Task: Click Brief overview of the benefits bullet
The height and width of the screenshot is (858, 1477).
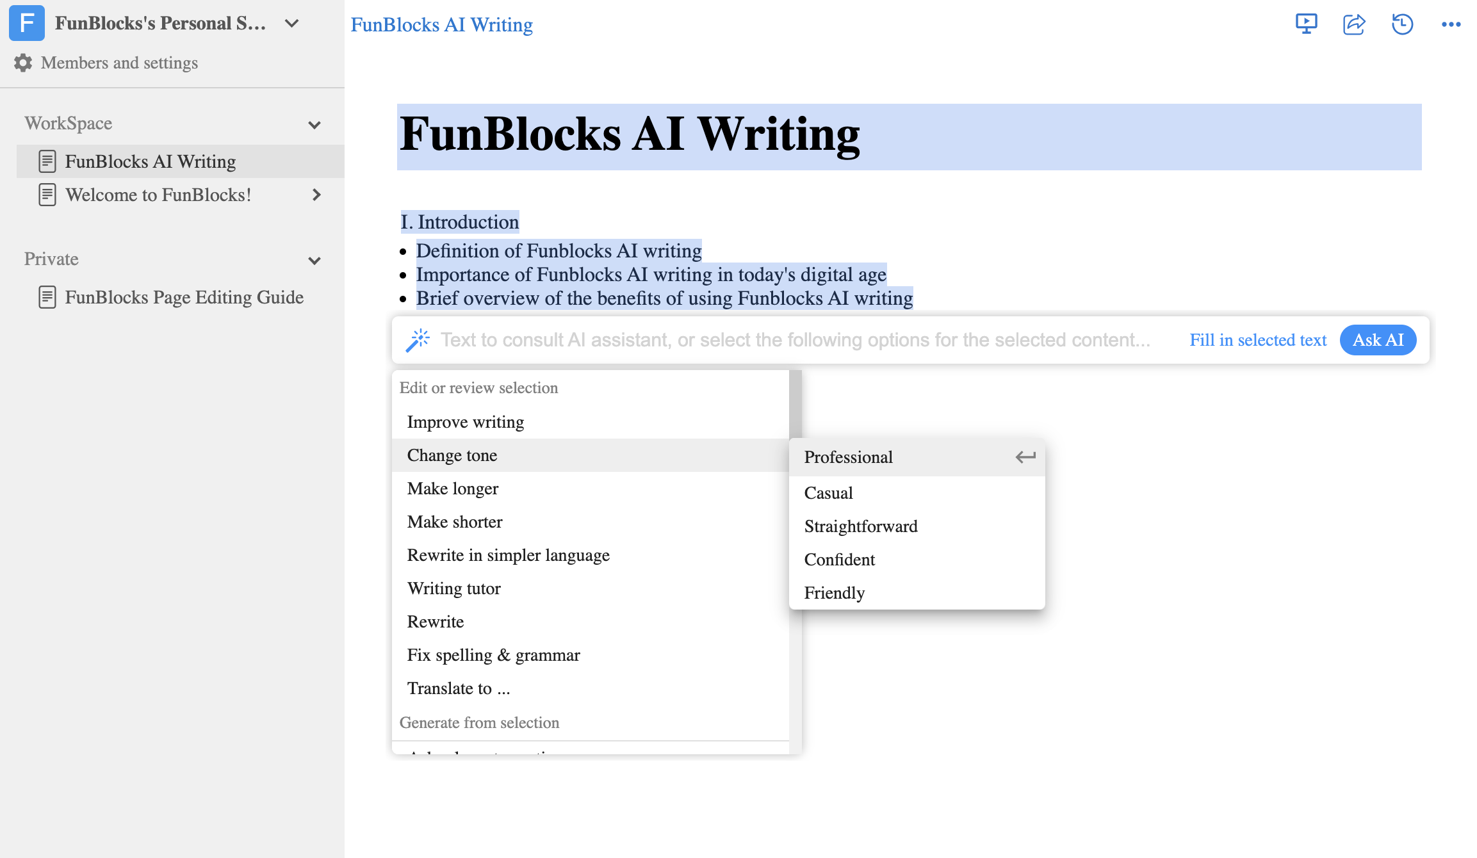Action: pos(664,298)
